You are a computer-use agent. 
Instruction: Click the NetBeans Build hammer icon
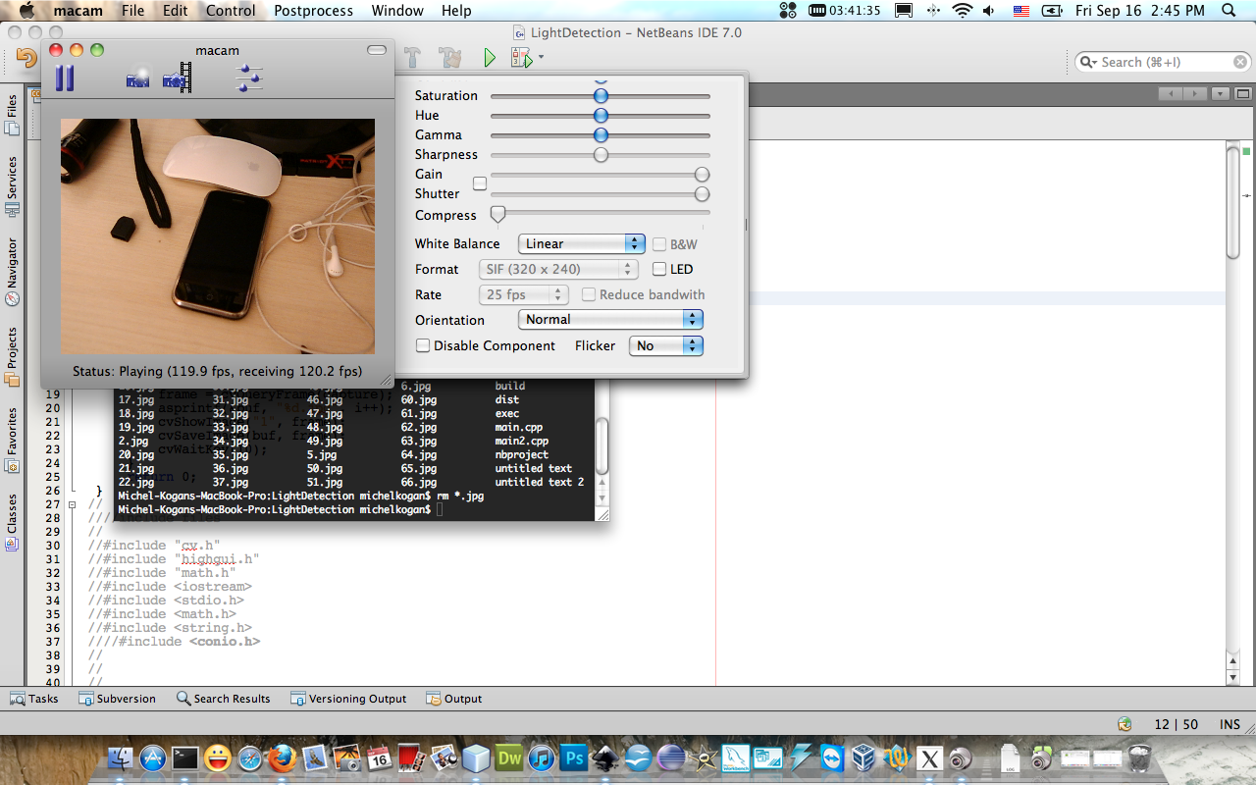click(412, 59)
